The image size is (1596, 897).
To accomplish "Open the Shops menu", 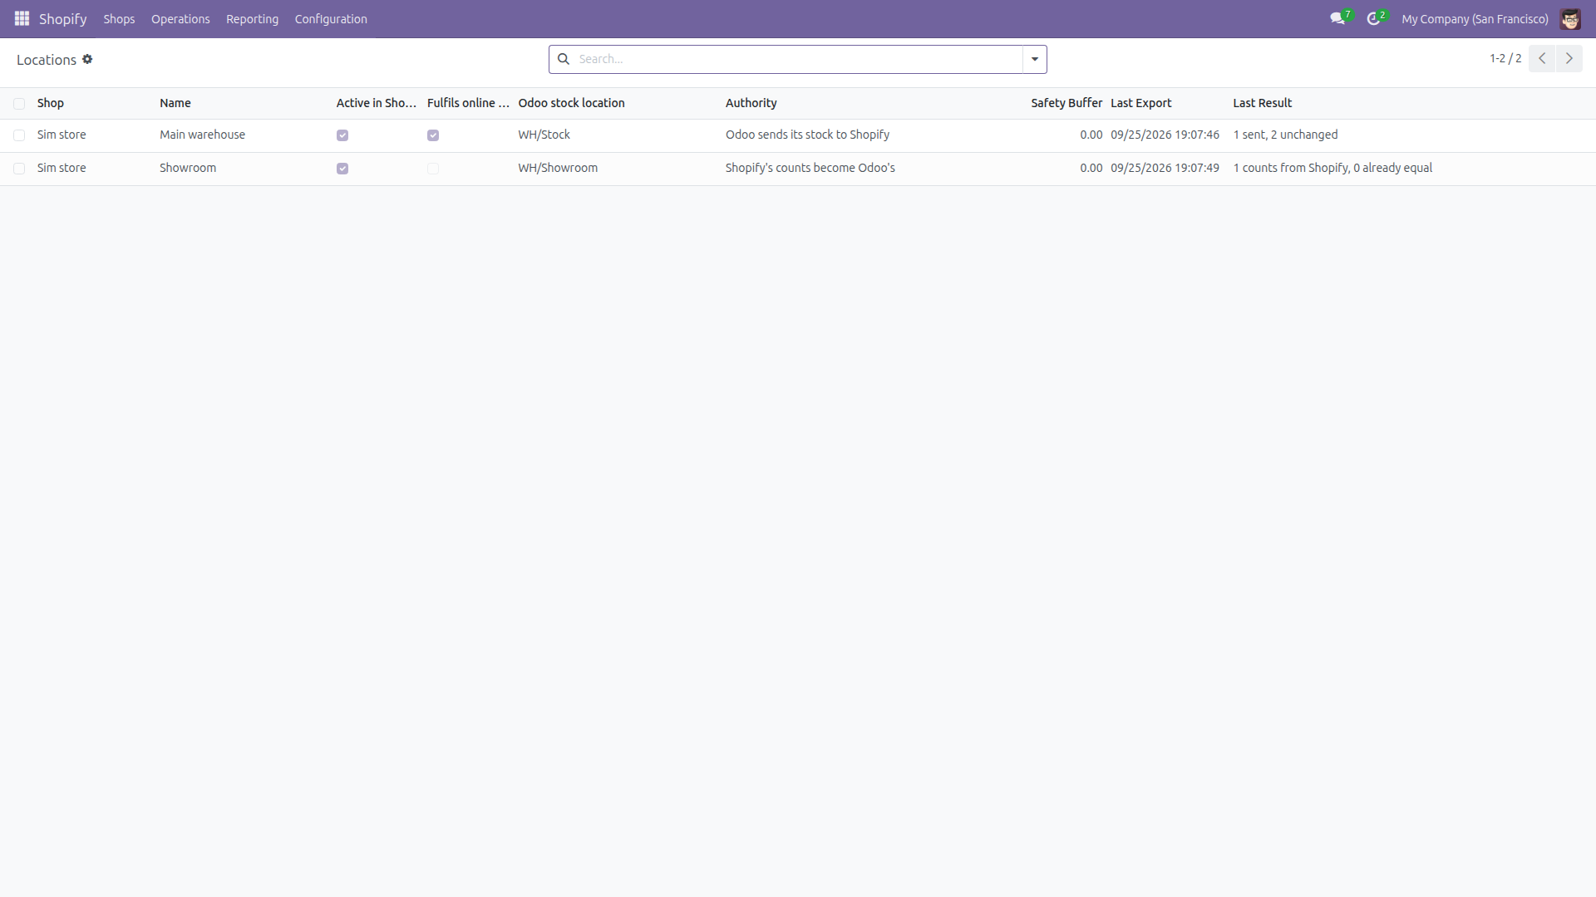I will pyautogui.click(x=119, y=19).
